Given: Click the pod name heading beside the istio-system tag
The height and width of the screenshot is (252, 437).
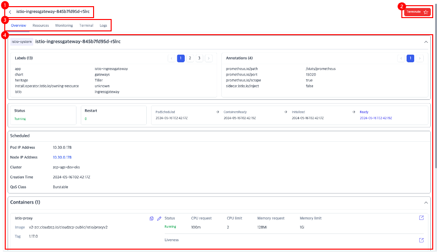Looking at the screenshot, I should pos(78,41).
